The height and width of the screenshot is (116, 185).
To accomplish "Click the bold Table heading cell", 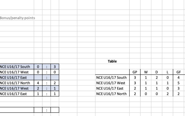I will (x=112, y=61).
